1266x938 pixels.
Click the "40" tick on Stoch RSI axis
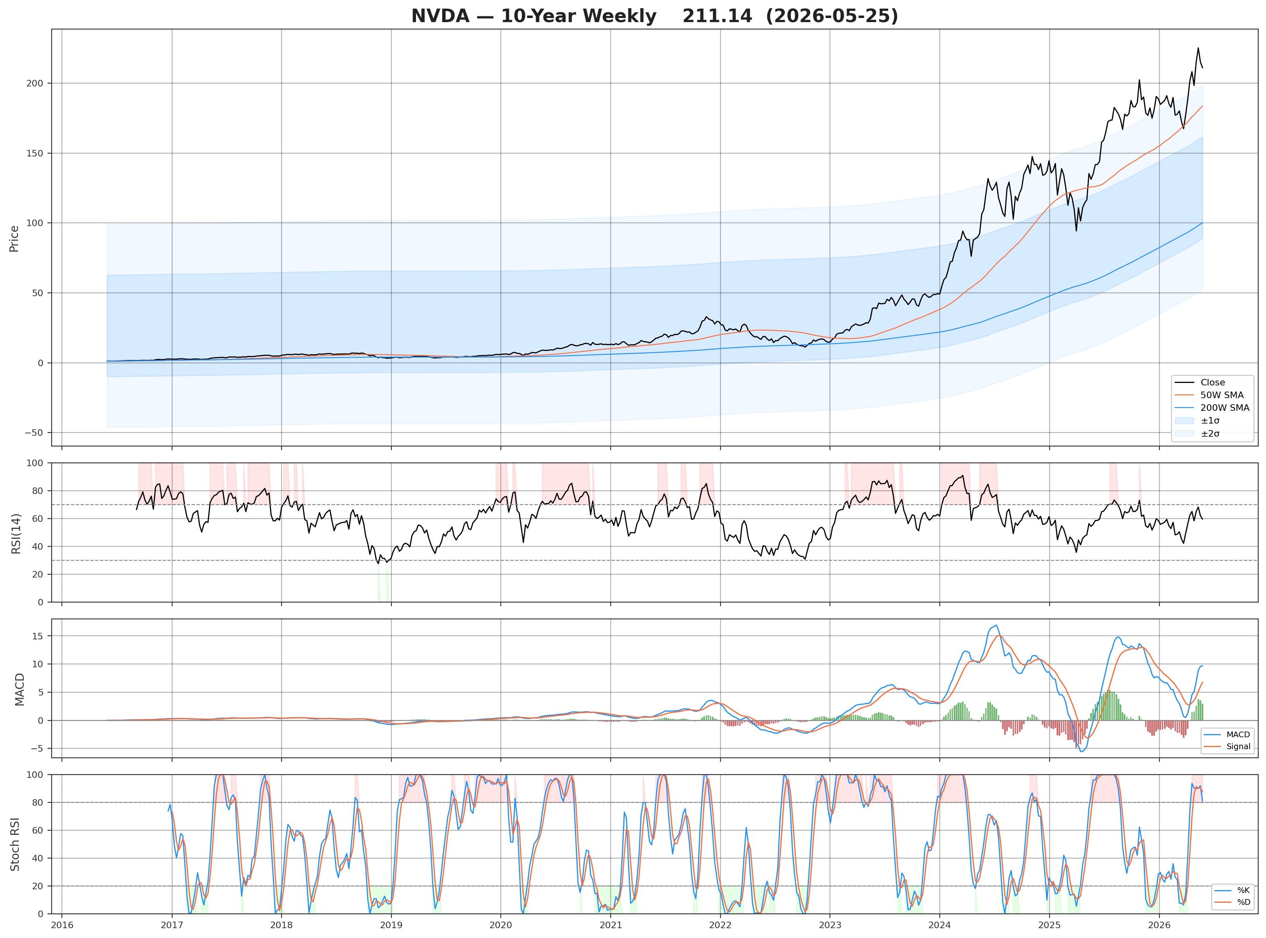pyautogui.click(x=37, y=859)
